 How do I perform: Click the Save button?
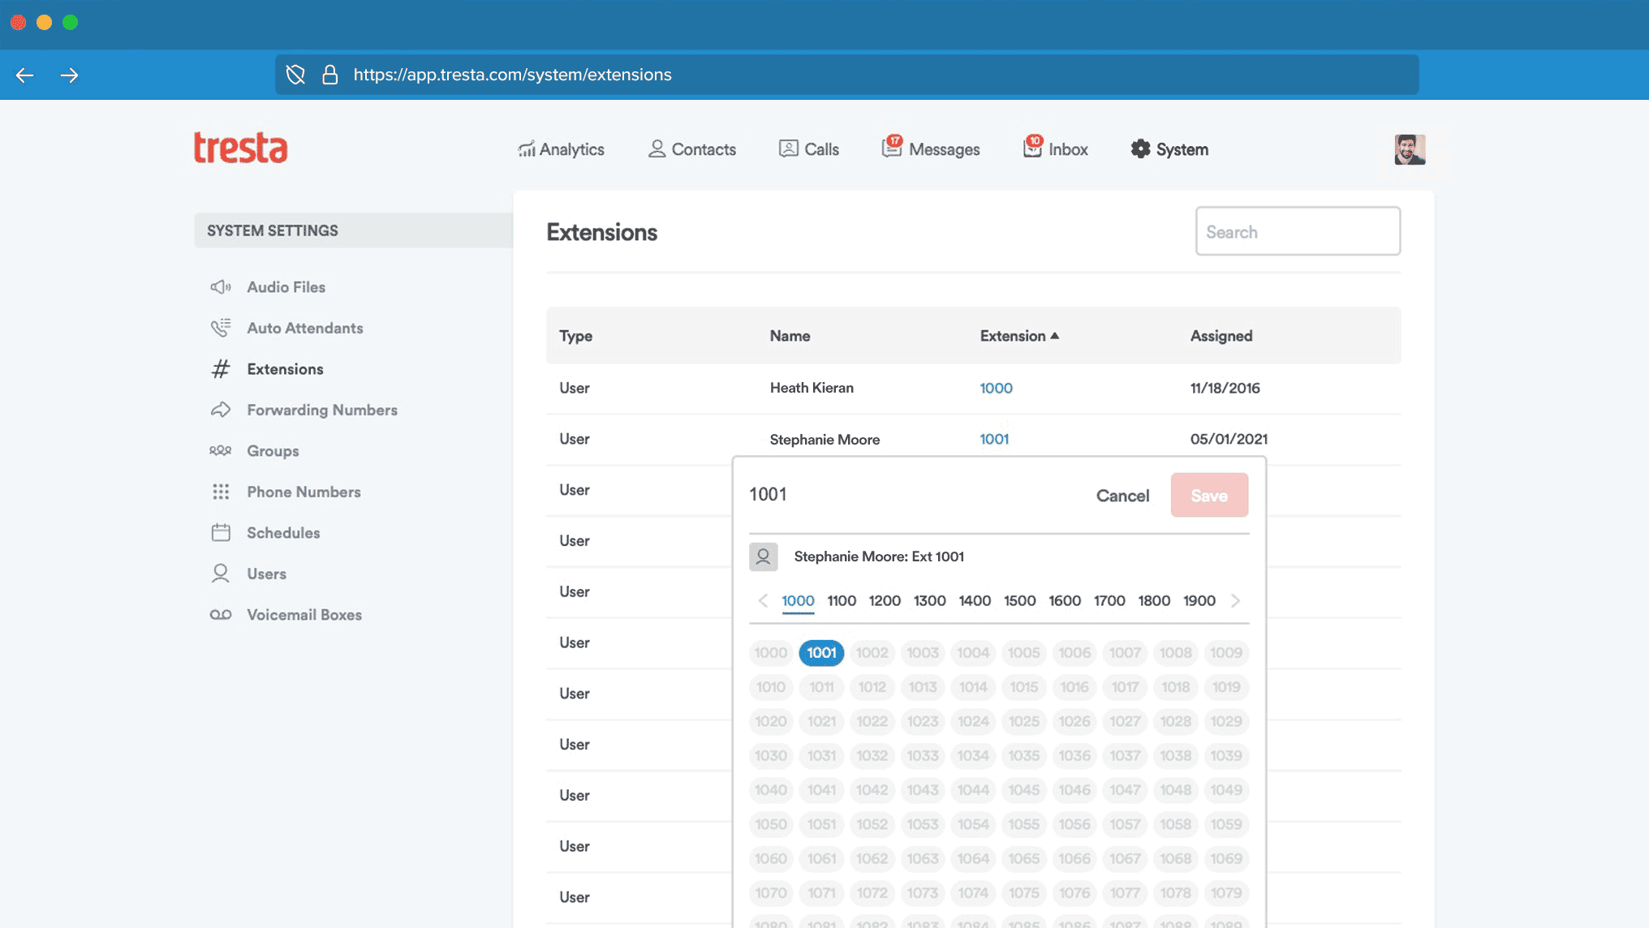(1209, 496)
